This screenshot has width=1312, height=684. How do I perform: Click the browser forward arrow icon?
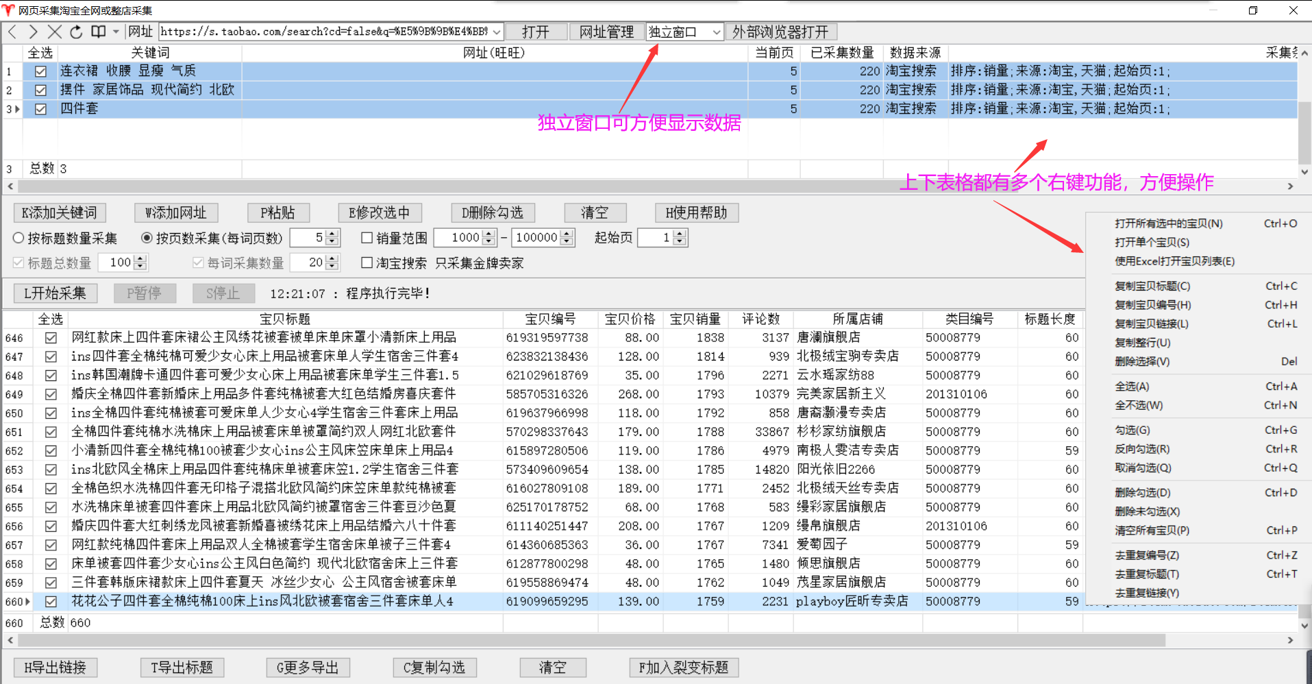(x=33, y=32)
